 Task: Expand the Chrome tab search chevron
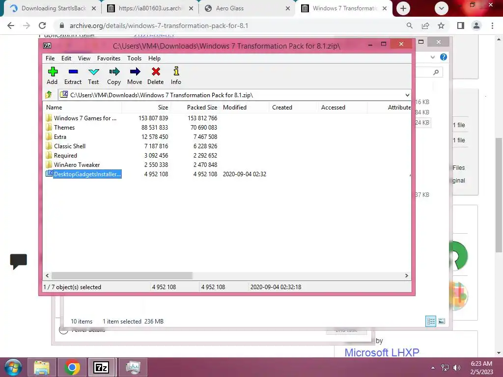[x=442, y=9]
